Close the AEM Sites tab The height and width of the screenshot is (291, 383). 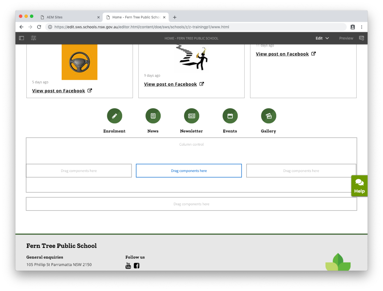point(98,17)
